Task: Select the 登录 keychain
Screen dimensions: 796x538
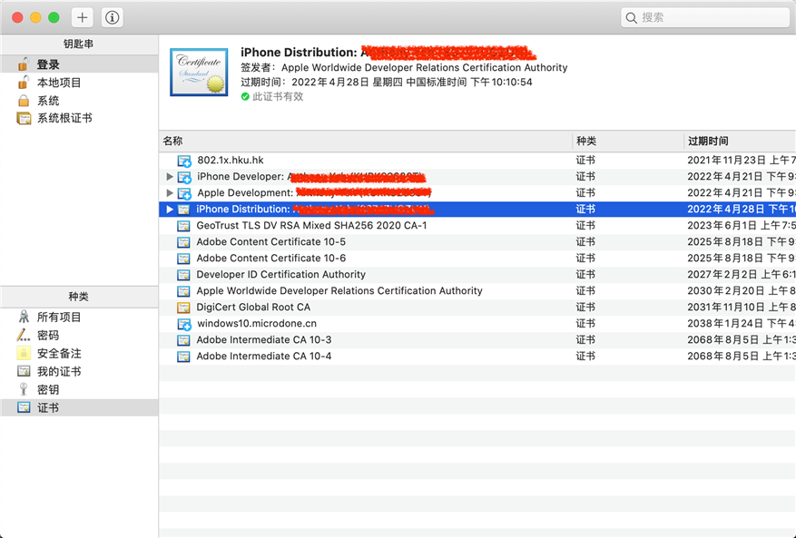Action: pyautogui.click(x=79, y=64)
